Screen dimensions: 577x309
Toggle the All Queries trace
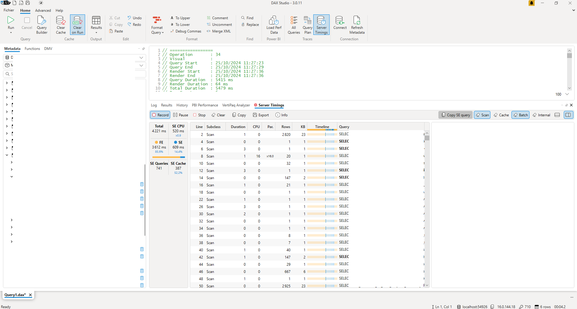click(x=294, y=25)
